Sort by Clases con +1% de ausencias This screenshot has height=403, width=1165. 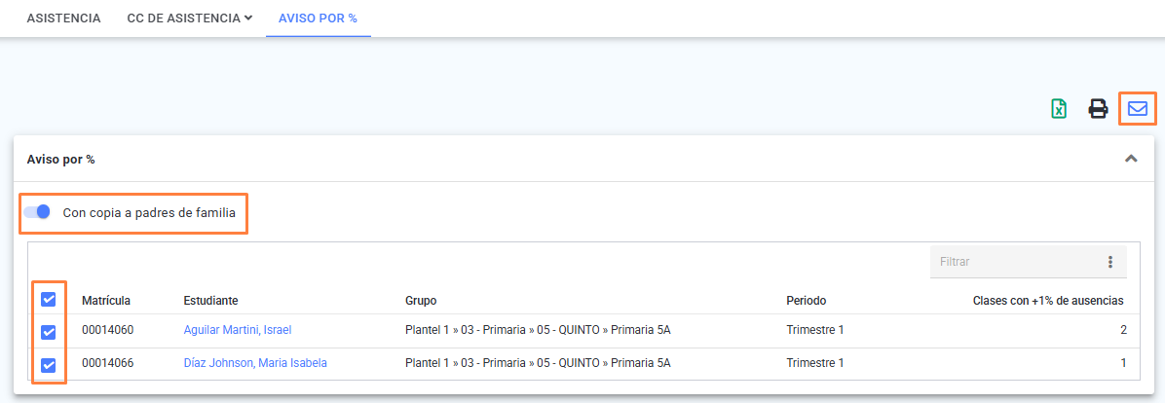[x=1047, y=301]
